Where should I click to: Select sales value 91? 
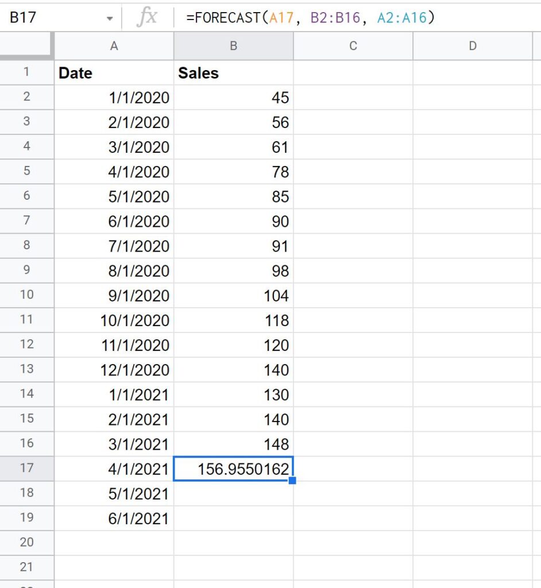233,246
